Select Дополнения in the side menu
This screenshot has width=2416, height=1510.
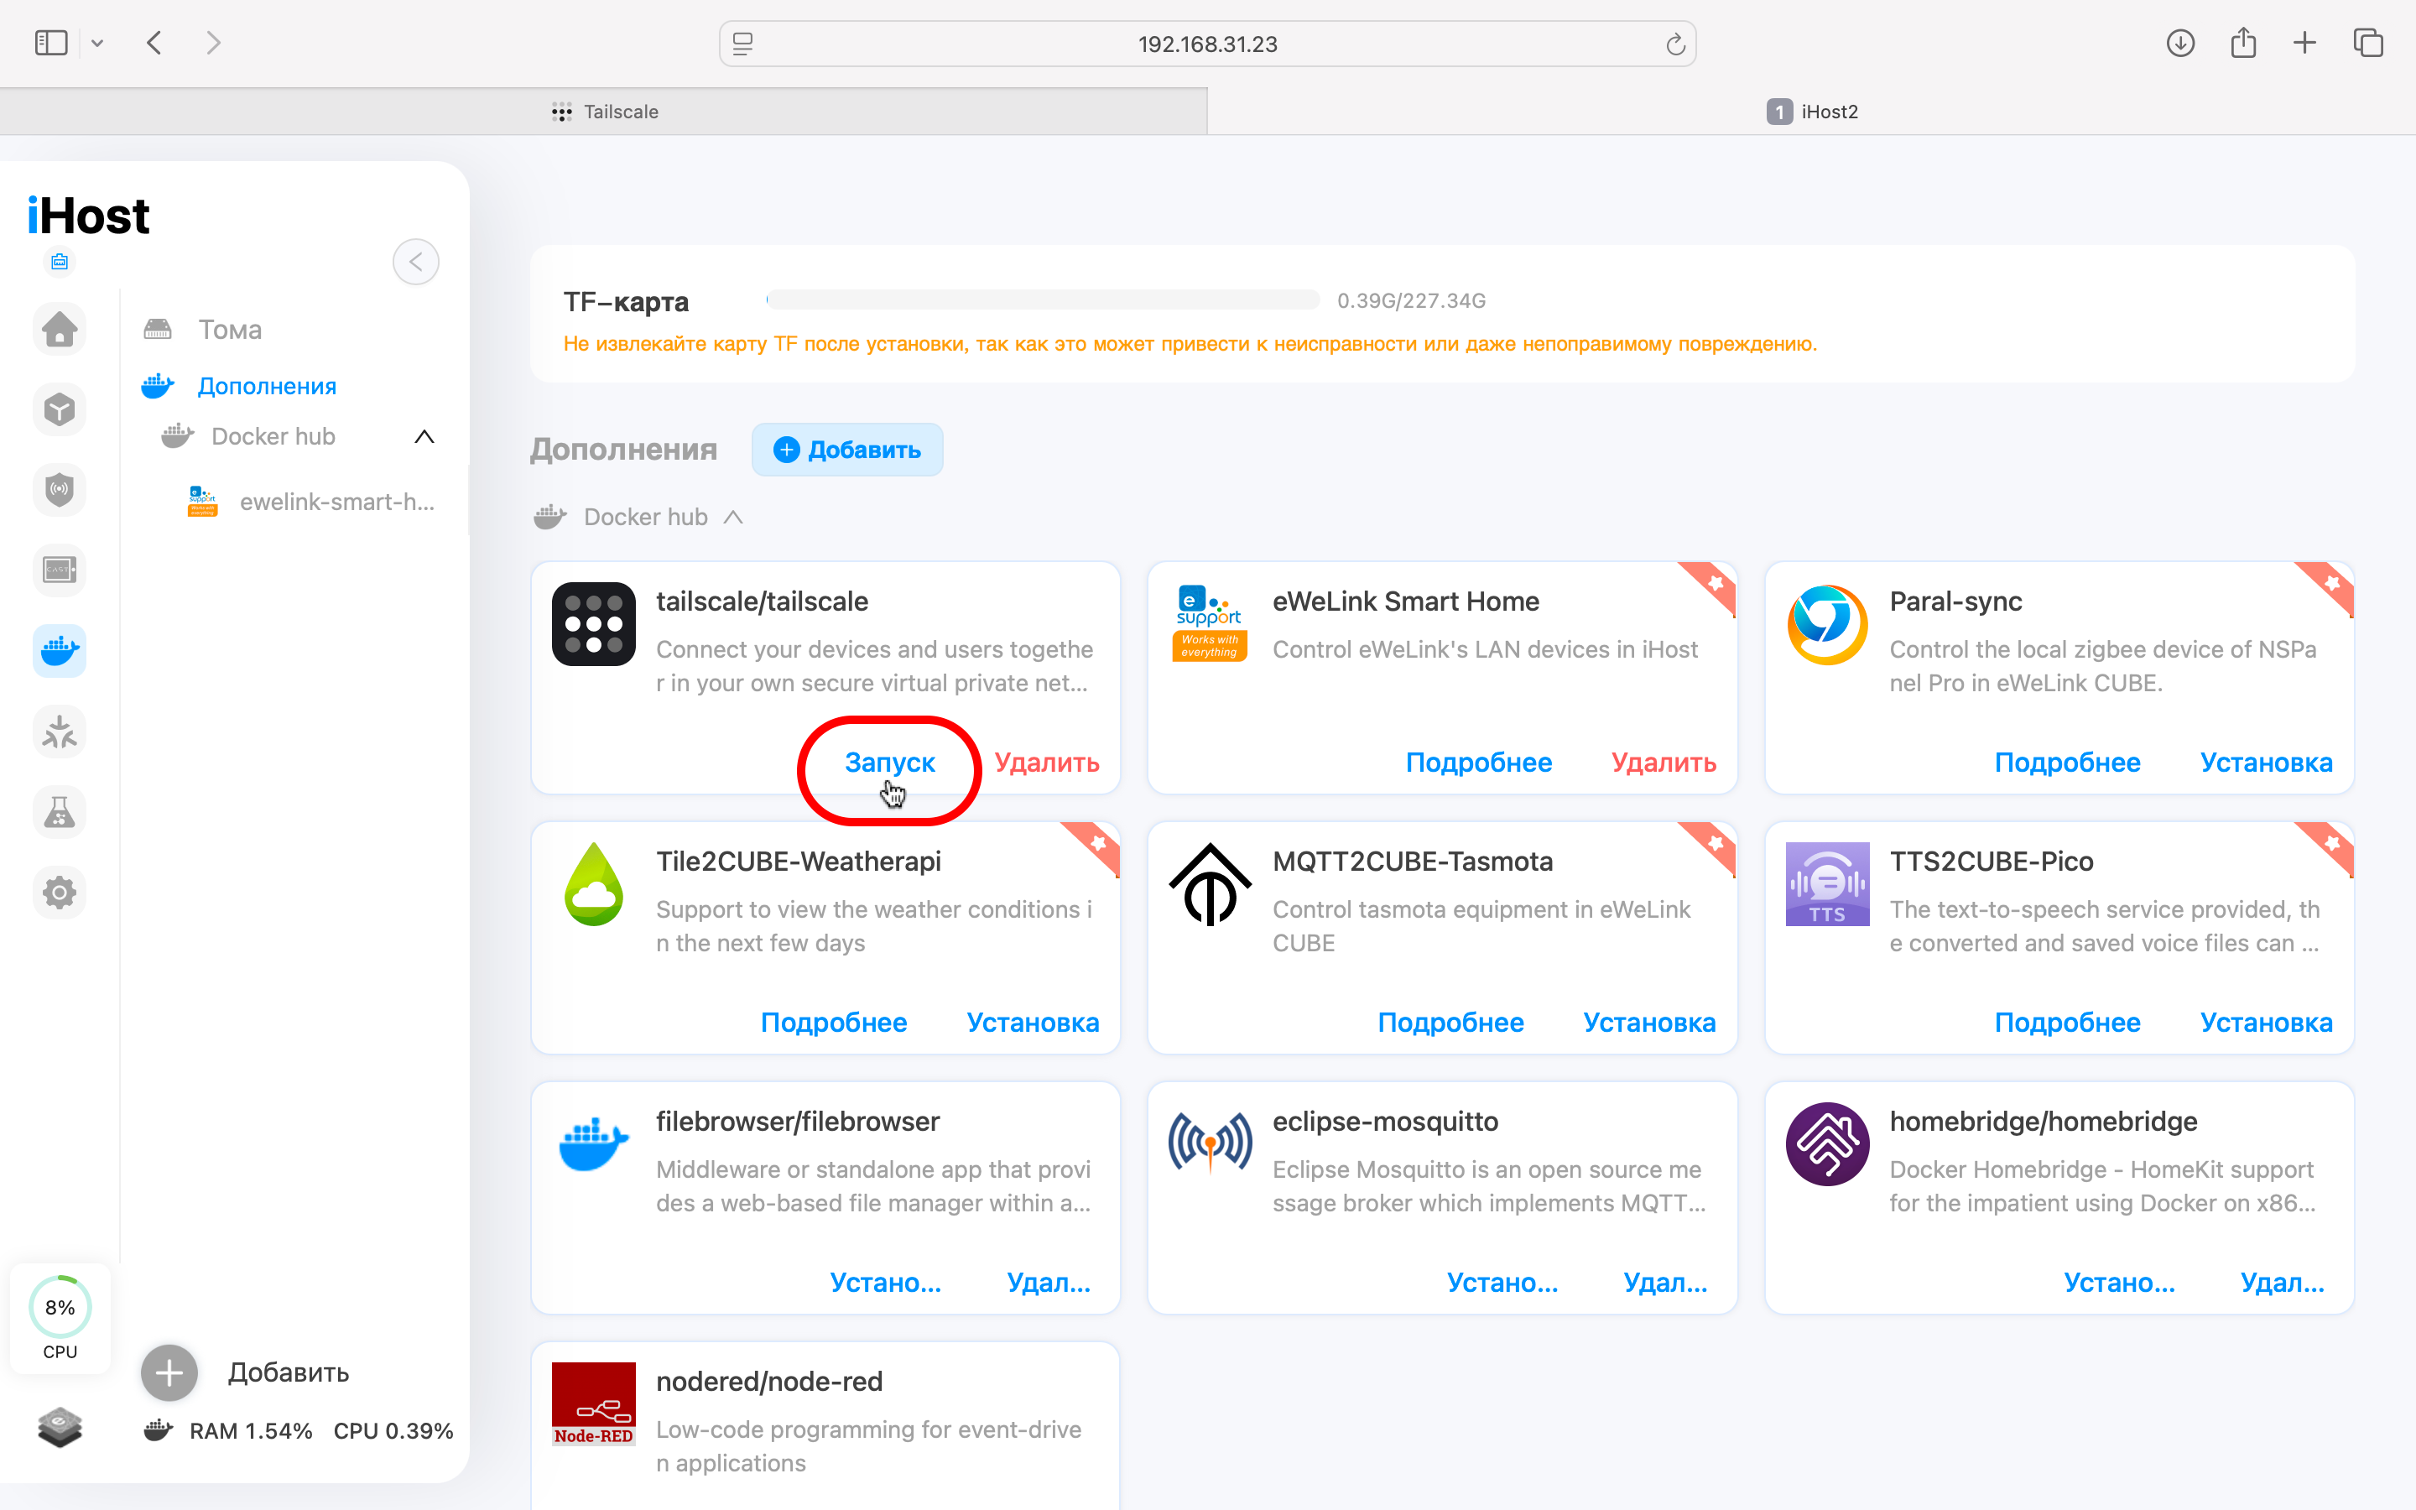pyautogui.click(x=267, y=387)
